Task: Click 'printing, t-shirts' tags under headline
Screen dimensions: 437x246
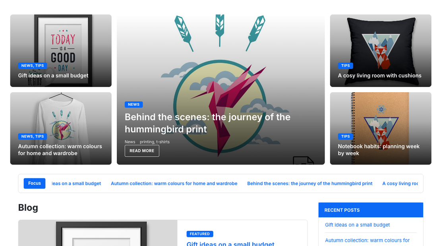Action: tap(155, 142)
